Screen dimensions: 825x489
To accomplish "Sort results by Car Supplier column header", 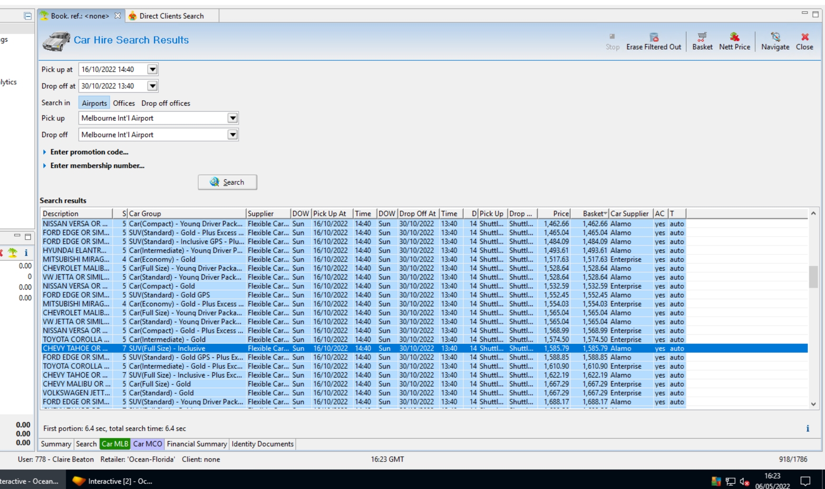I will point(631,214).
